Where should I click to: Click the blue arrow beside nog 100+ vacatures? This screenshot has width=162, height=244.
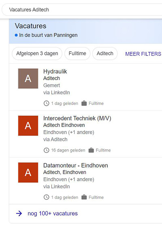tap(19, 213)
